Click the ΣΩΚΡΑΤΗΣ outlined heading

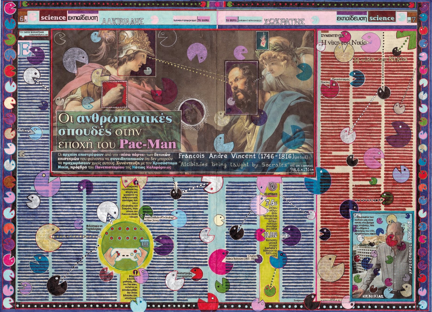click(285, 21)
